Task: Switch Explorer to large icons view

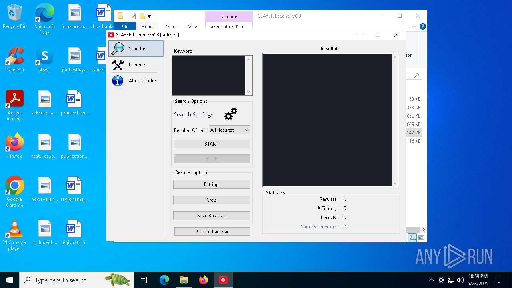Action: tap(421, 238)
